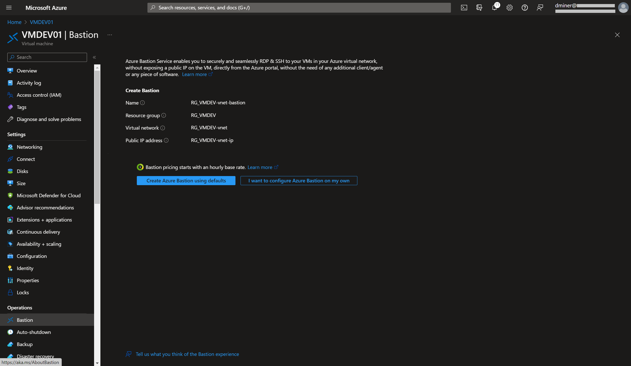631x366 pixels.
Task: Select the RG_VMDEV-vnet-ip value
Action: click(x=212, y=140)
